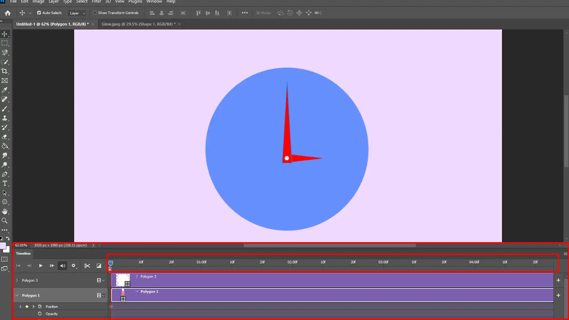Select the Horizontal Type tool
569x320 pixels.
click(5, 183)
